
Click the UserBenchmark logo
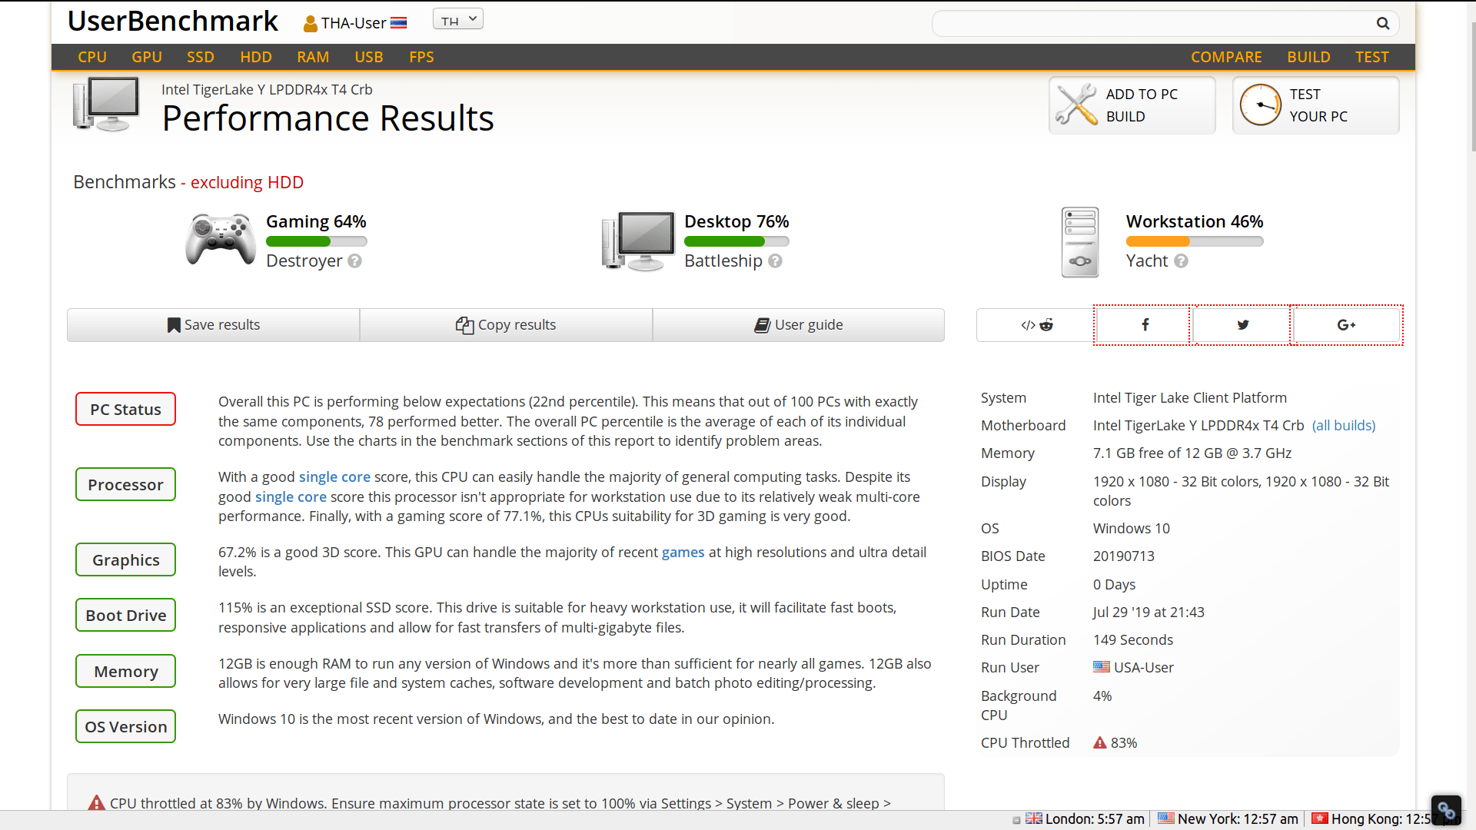172,21
